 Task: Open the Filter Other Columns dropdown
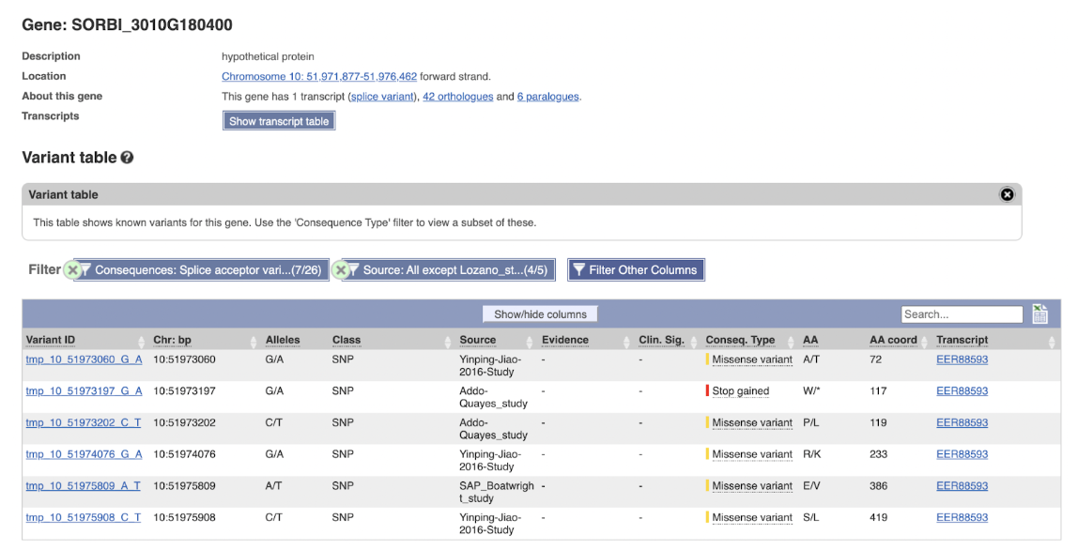pos(635,270)
